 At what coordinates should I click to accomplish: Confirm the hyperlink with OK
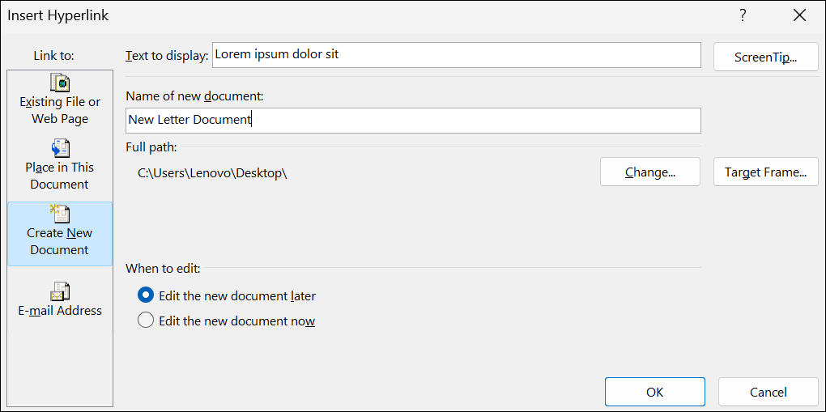click(x=654, y=392)
